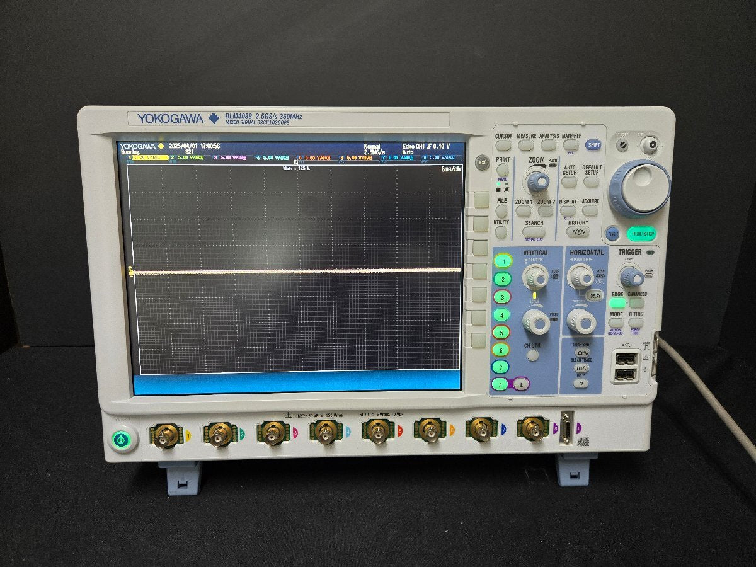Select the channel 5 BNC input connector
756x567 pixels.
pyautogui.click(x=378, y=432)
